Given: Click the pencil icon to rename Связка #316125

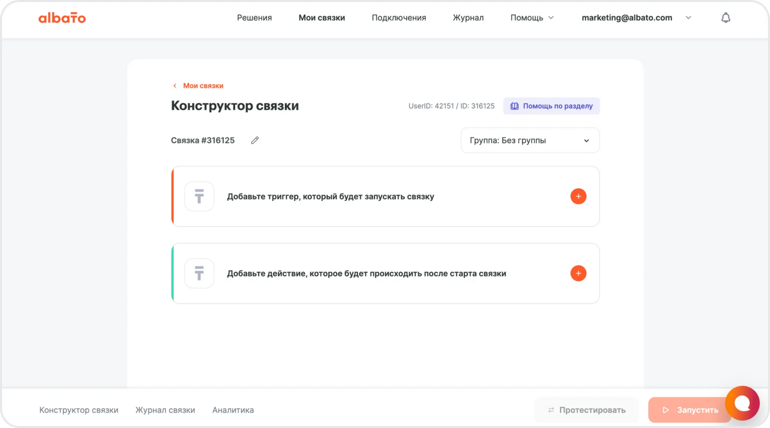Looking at the screenshot, I should click(x=255, y=140).
